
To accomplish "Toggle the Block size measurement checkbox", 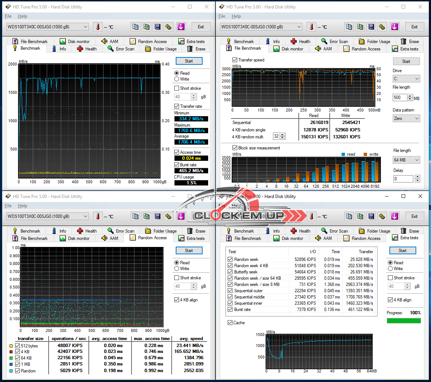I will pos(235,148).
